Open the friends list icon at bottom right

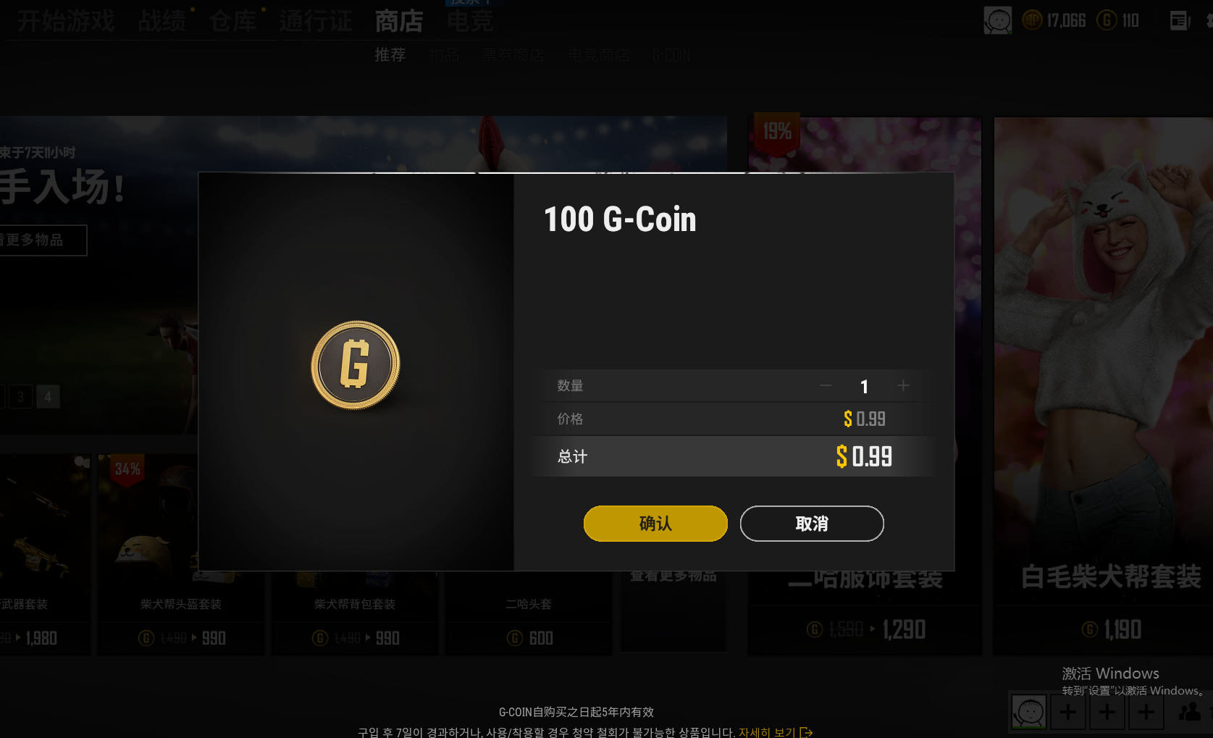click(1189, 713)
